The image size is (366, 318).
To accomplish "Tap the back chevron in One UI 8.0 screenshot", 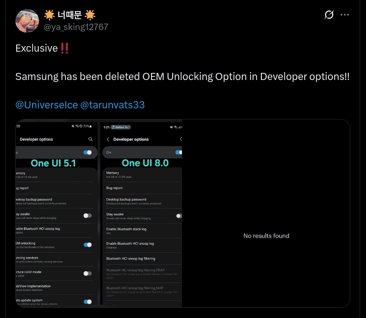I will point(108,139).
